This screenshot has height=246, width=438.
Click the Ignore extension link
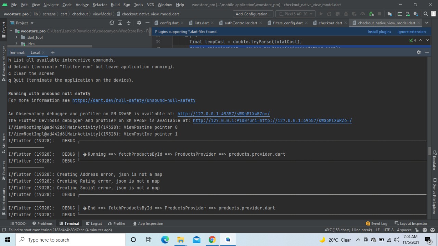point(412,31)
